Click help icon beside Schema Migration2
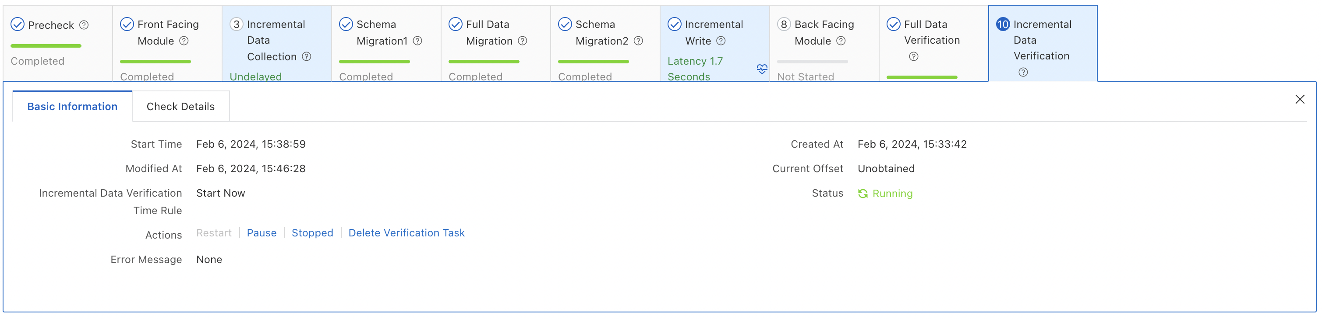Viewport: 1322px width, 319px height. [x=638, y=41]
